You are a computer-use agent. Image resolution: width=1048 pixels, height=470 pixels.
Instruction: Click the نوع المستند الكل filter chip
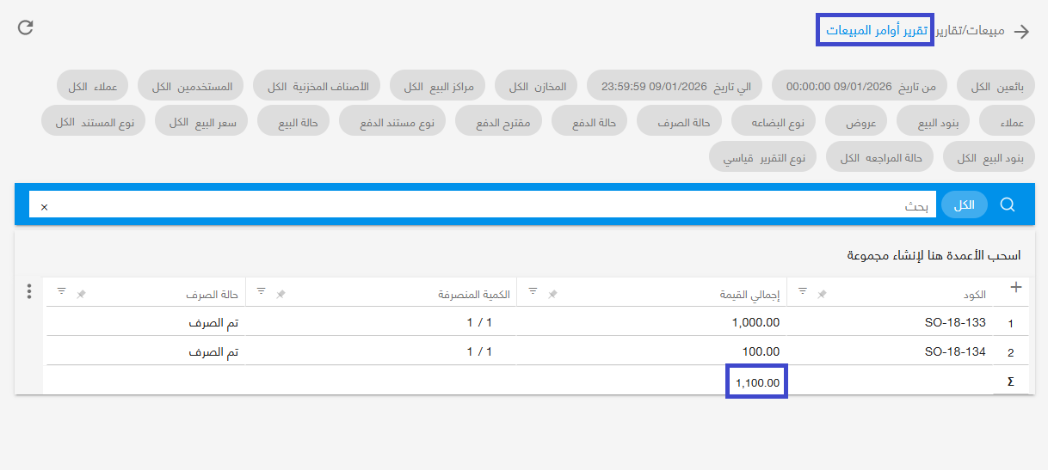[x=94, y=122]
